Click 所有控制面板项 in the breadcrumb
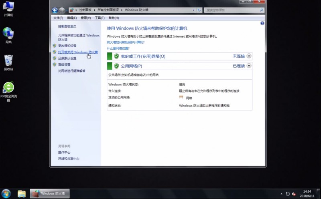Screen dimensions: 321x199 (x=108, y=10)
